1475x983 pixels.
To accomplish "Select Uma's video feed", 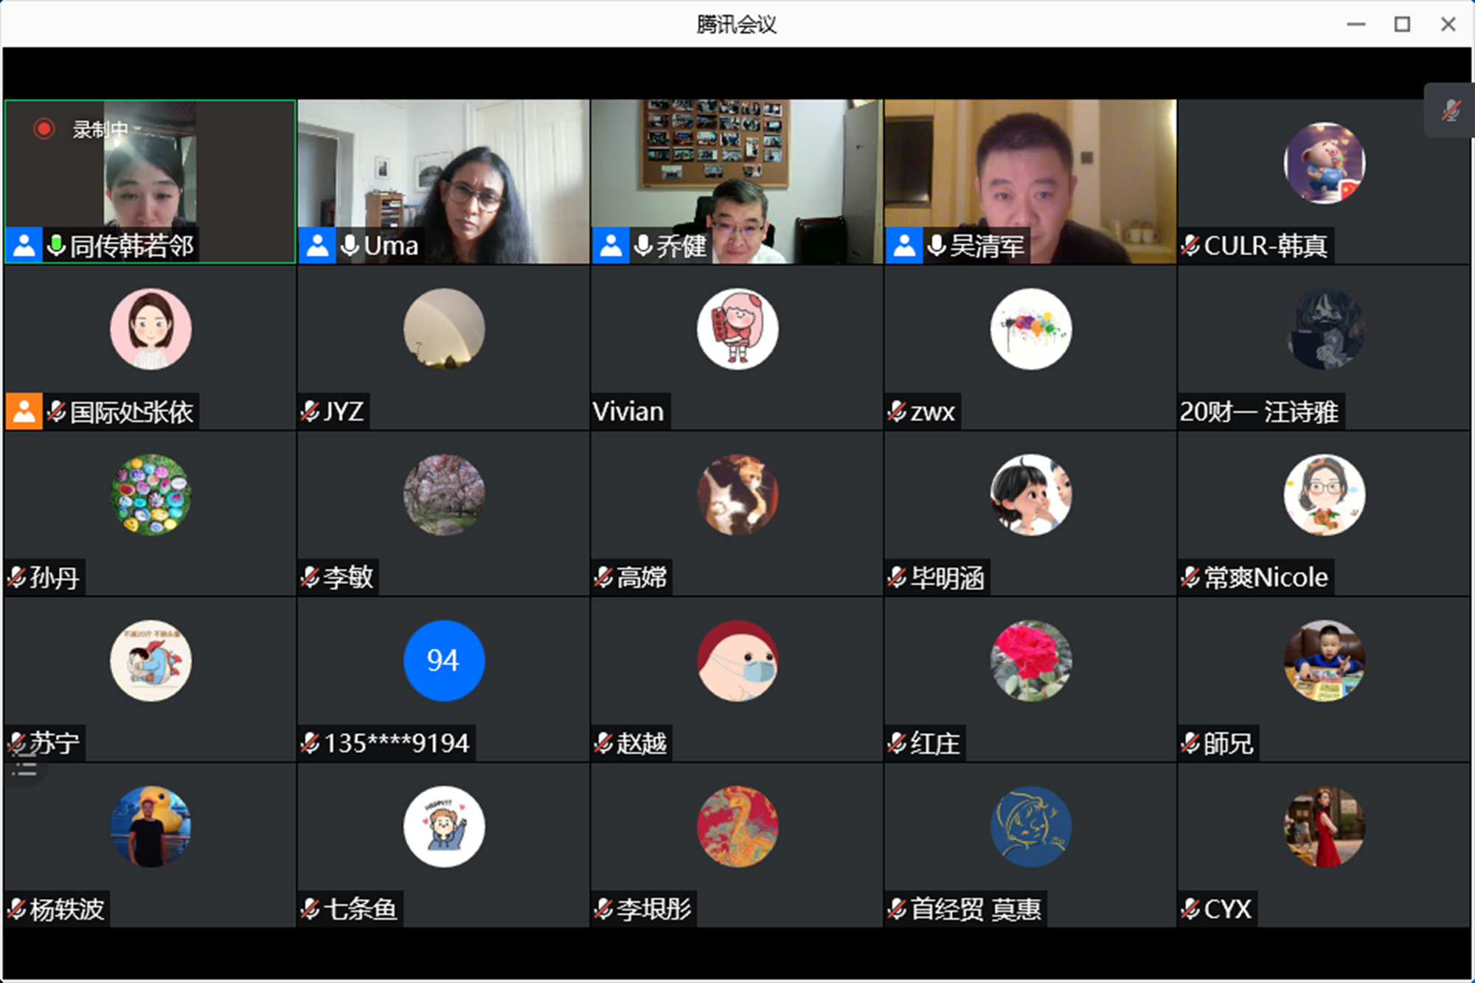I will [443, 177].
